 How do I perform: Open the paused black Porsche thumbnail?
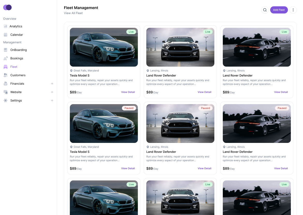coord(257,124)
